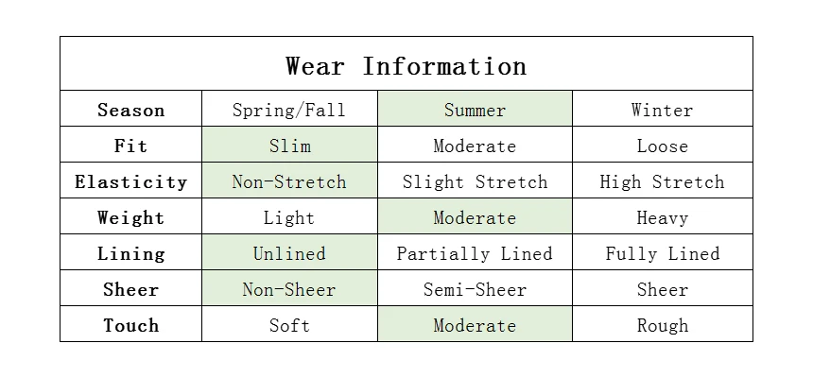The height and width of the screenshot is (378, 813).
Task: Select the Heavy weight cell
Action: tap(662, 215)
